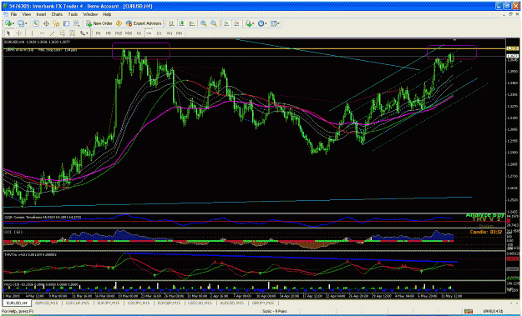Open the File menu

point(13,15)
